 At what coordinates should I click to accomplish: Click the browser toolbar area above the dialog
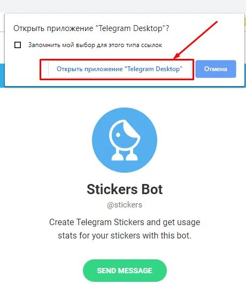point(123,6)
